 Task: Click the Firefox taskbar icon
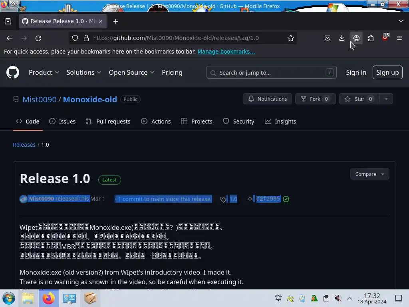click(x=48, y=298)
